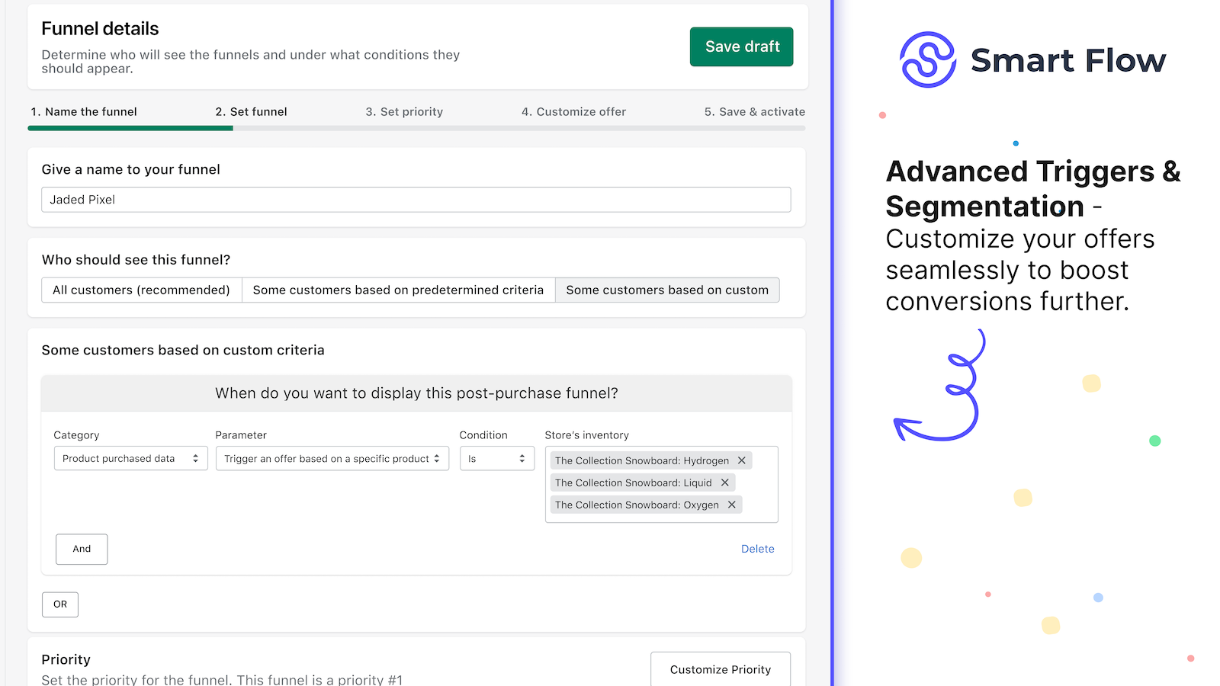Open the Parameter dropdown for trigger selection

[332, 458]
